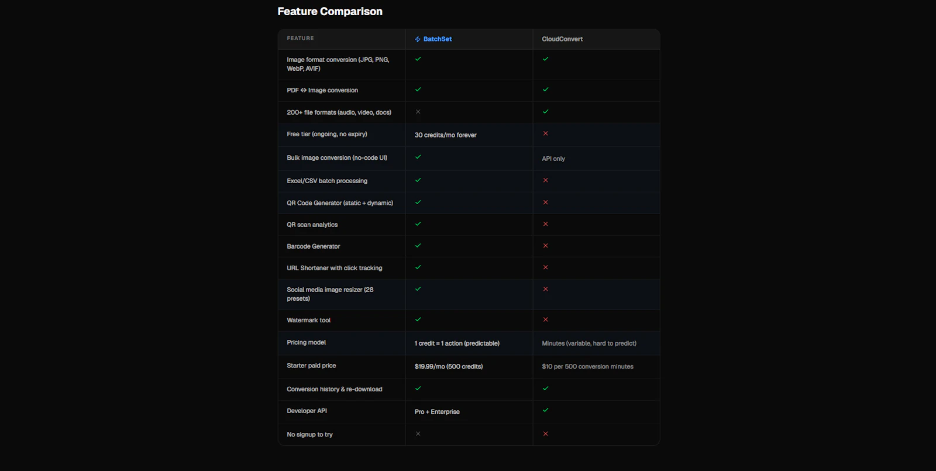
Task: Click BatchSet checkmark for Conversion history row
Action: point(418,389)
